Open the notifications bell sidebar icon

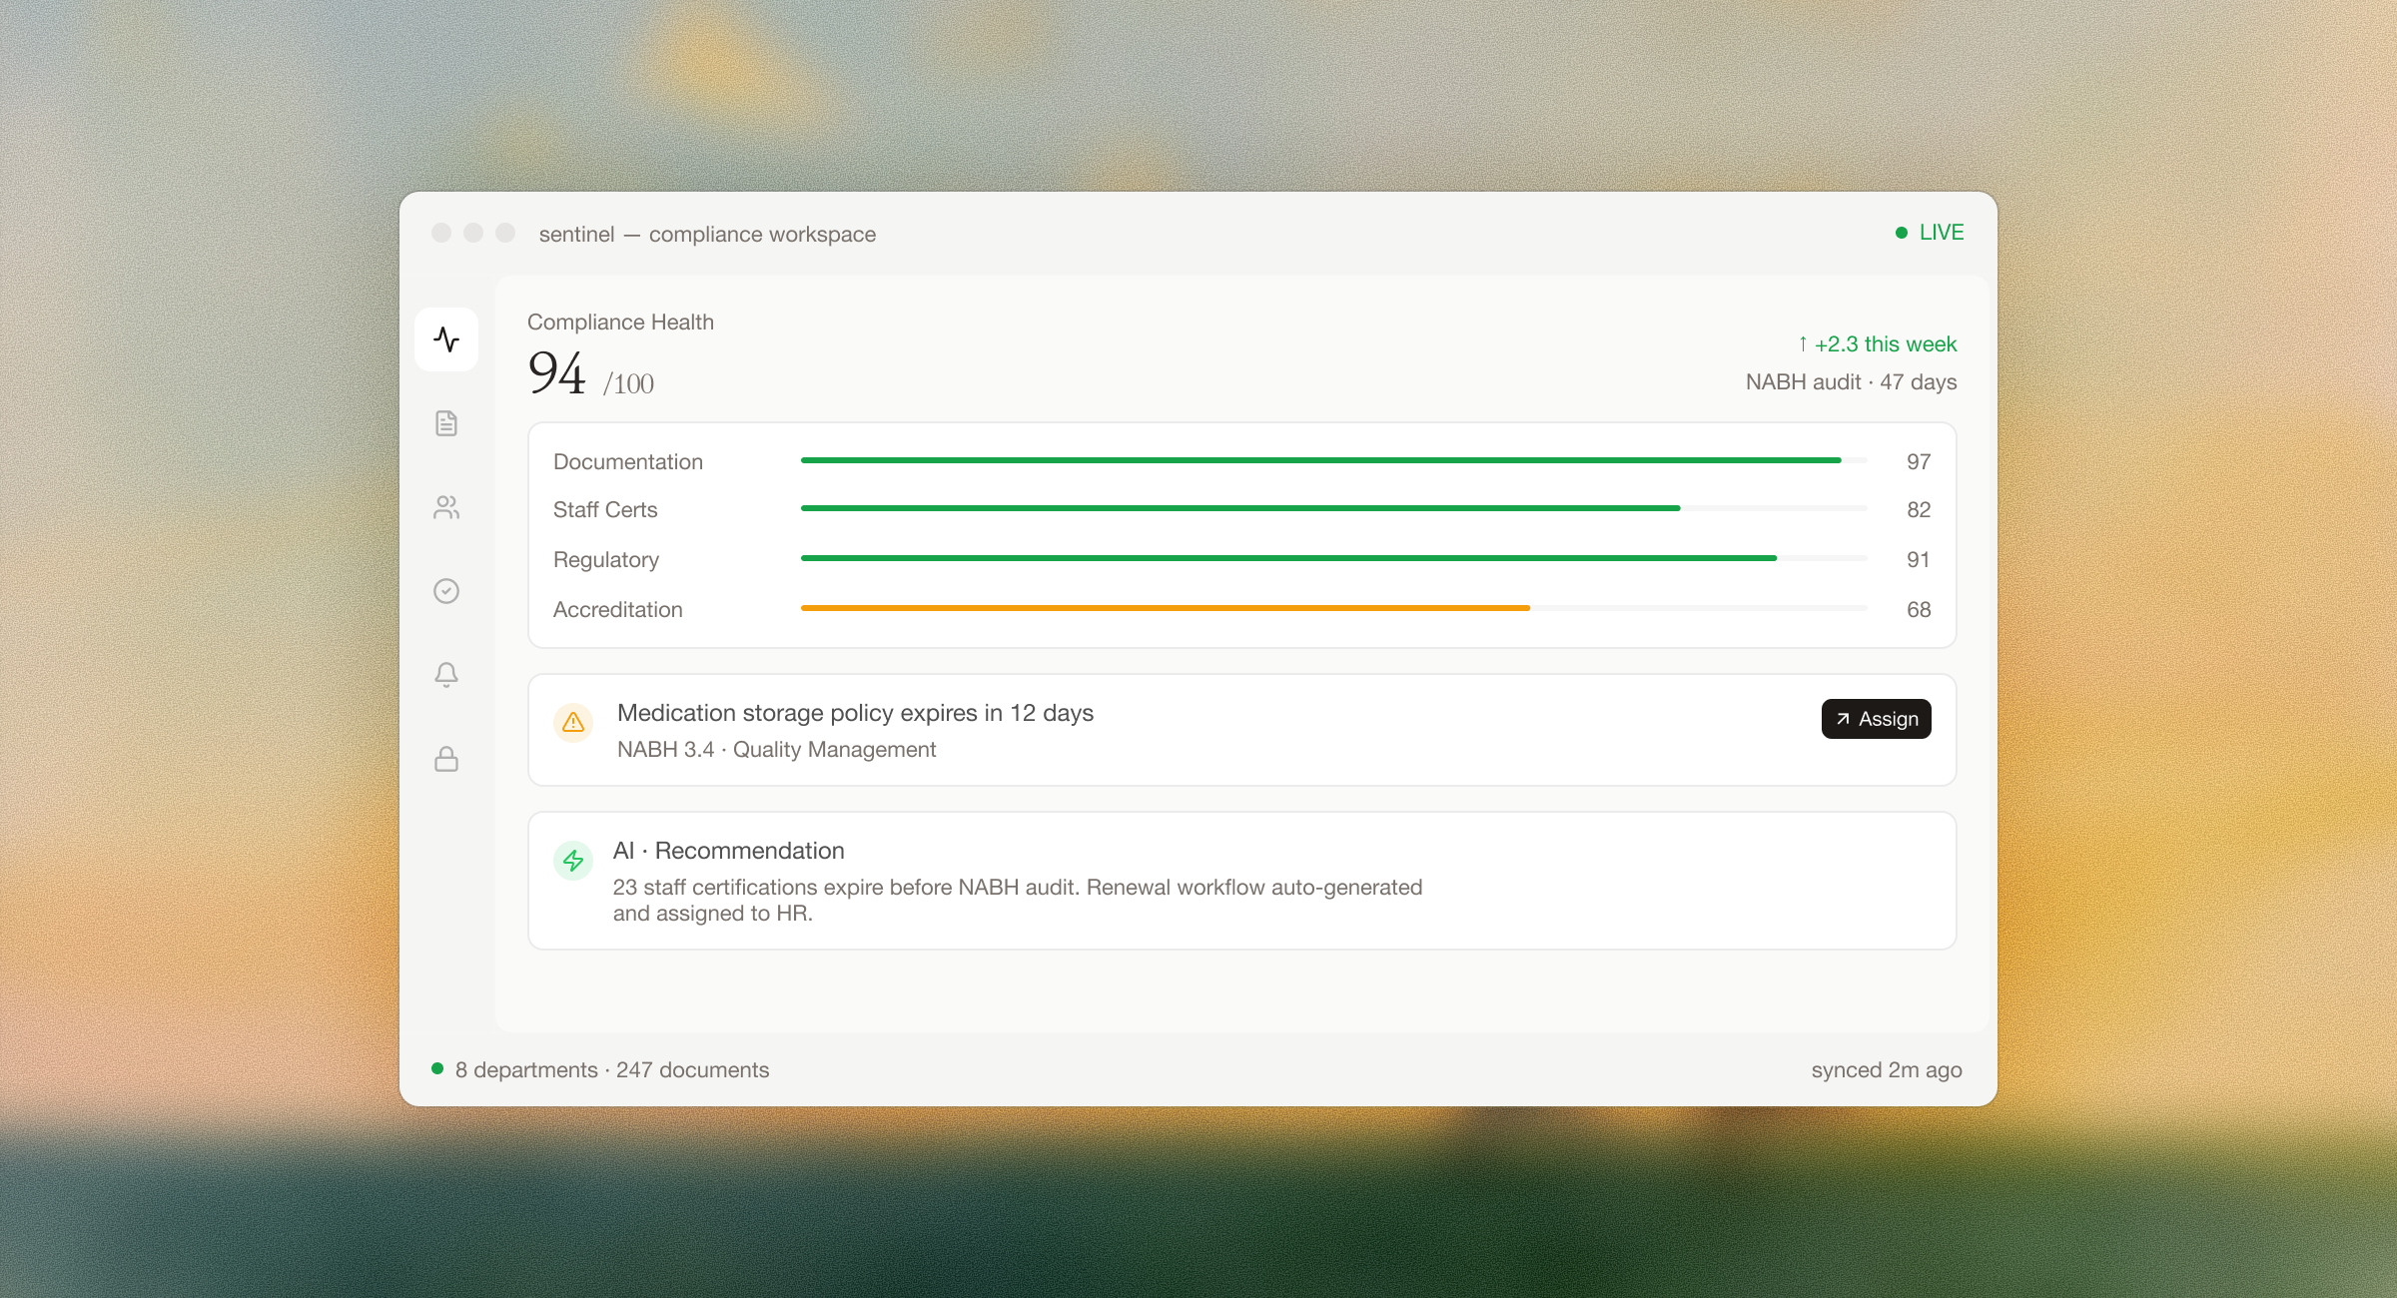click(x=446, y=675)
